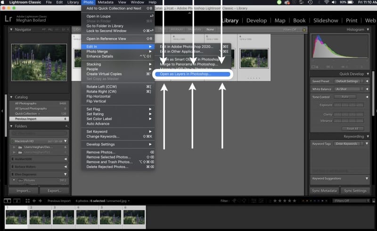Collapse the Histogram panel

coord(368,30)
